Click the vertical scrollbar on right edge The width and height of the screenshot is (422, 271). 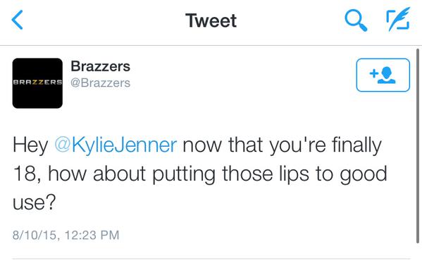tap(418, 145)
